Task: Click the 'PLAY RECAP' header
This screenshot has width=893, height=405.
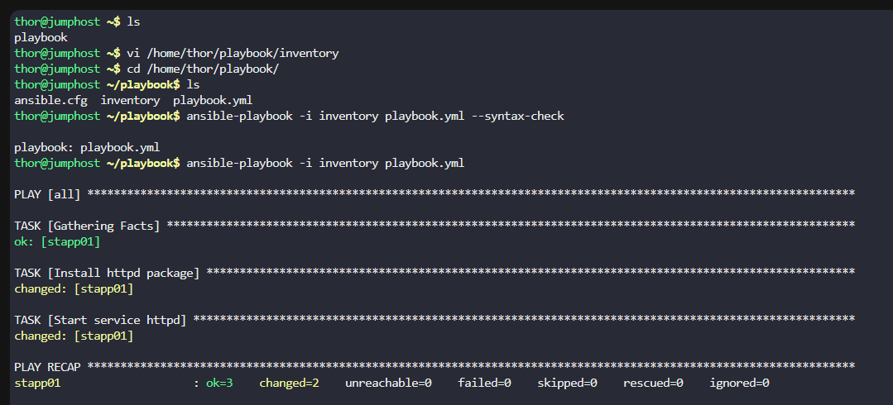Action: point(47,367)
